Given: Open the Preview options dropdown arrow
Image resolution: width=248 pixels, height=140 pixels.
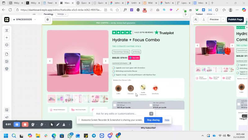Looking at the screenshot, I should [x=223, y=20].
